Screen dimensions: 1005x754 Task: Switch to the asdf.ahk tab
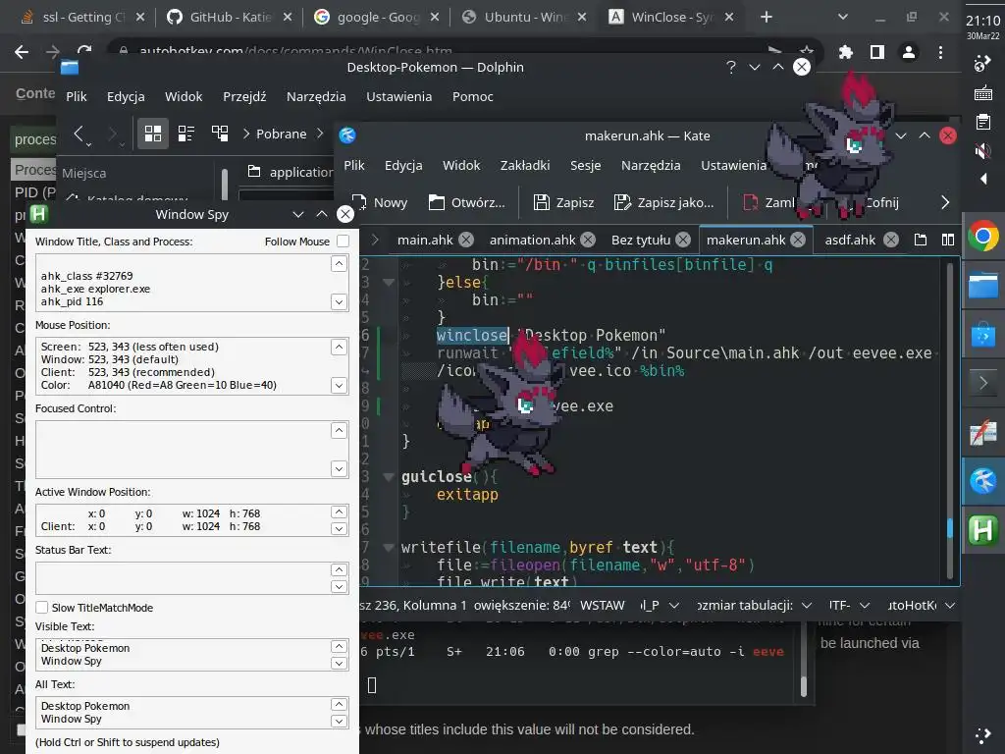pyautogui.click(x=850, y=240)
